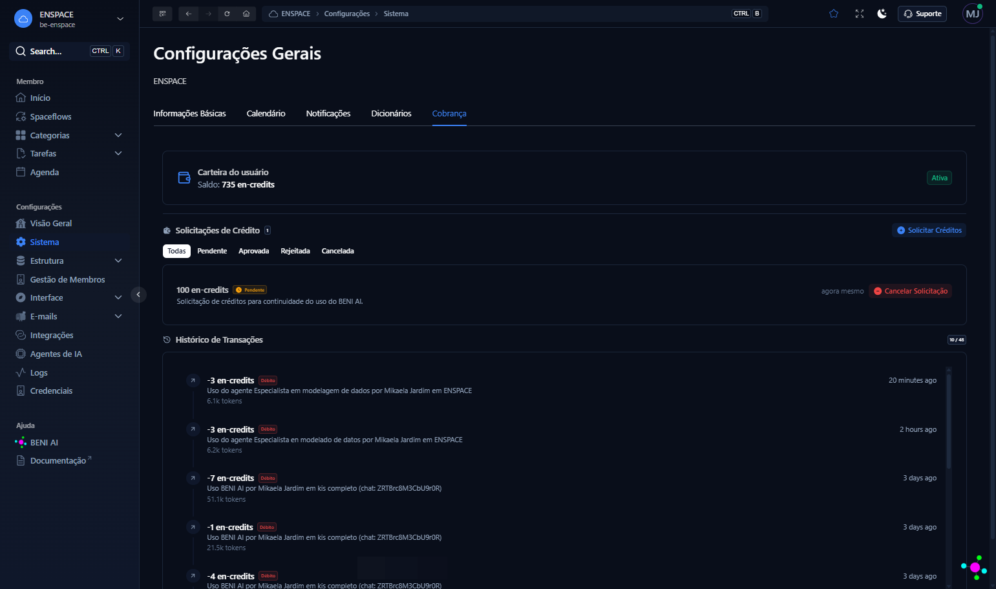Click arrow icon of 20 minutes ago transaction

click(x=193, y=380)
